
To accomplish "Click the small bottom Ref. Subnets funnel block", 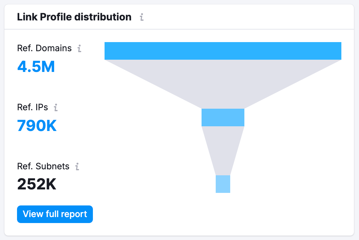I will click(223, 184).
